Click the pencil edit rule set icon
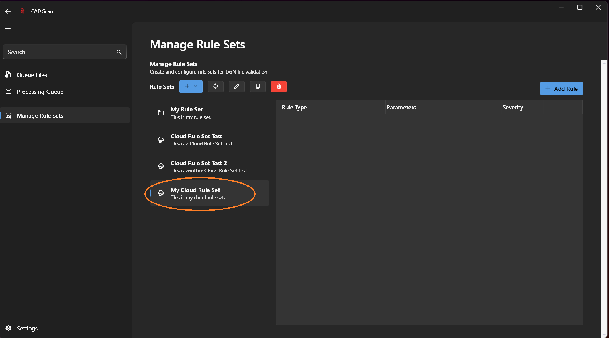 (x=237, y=87)
